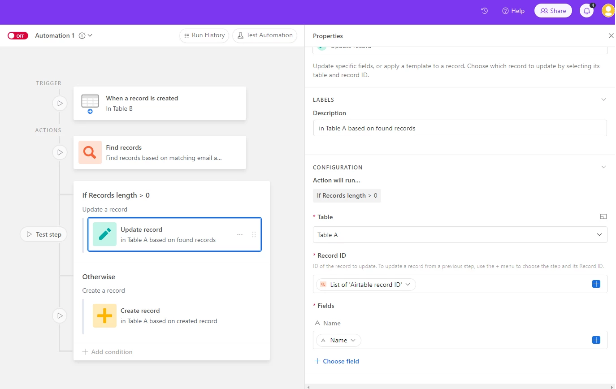Open the user account avatar

click(608, 11)
